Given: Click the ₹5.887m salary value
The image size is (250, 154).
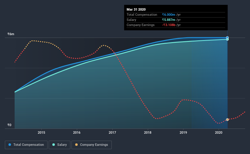Looking at the screenshot, I should (168, 20).
